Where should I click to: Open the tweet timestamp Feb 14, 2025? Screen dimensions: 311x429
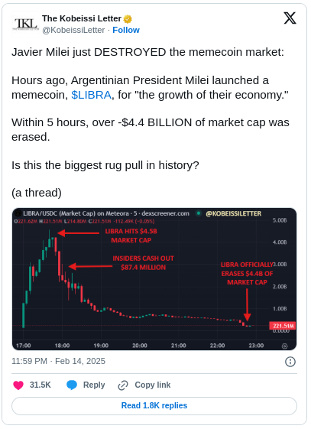tap(59, 363)
